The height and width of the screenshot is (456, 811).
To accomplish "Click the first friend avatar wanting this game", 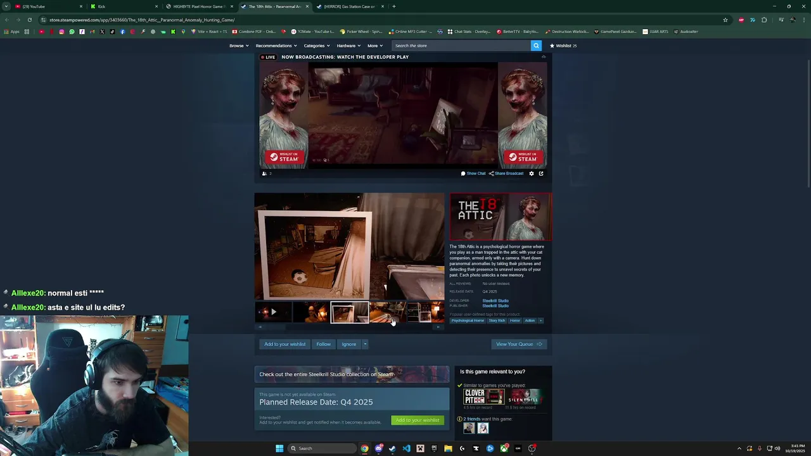I will (469, 428).
